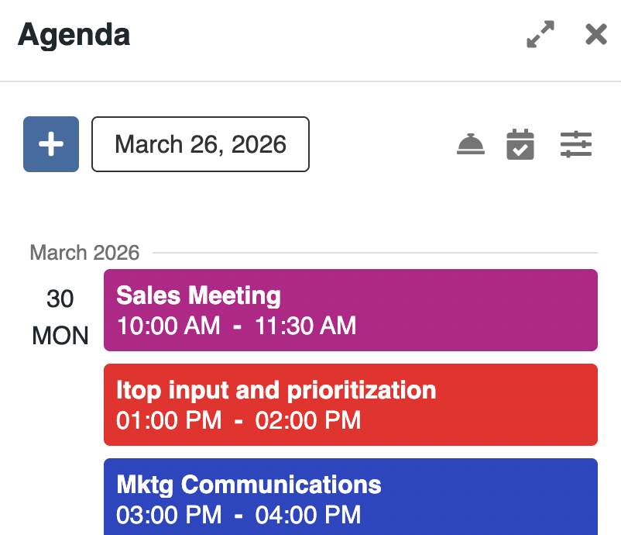Expand the Agenda panel to full size
This screenshot has height=535, width=621.
click(540, 35)
